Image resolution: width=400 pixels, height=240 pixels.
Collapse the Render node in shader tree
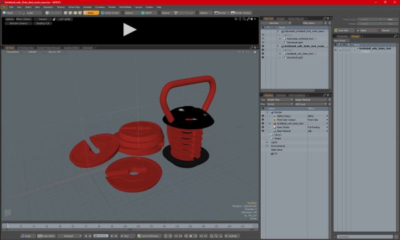point(267,112)
